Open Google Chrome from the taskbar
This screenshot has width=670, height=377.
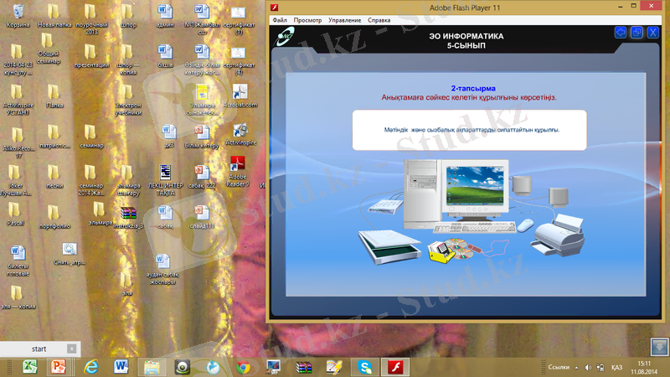click(x=243, y=367)
